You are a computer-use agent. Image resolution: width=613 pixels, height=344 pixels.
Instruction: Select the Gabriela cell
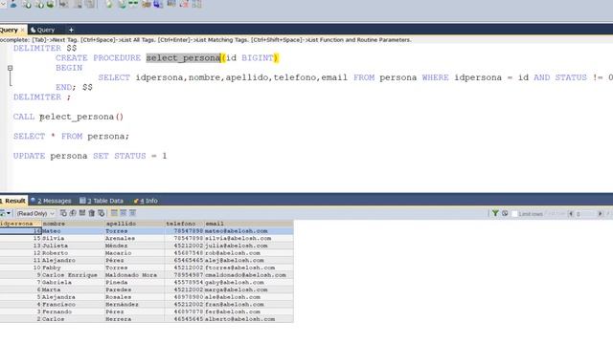(x=73, y=283)
